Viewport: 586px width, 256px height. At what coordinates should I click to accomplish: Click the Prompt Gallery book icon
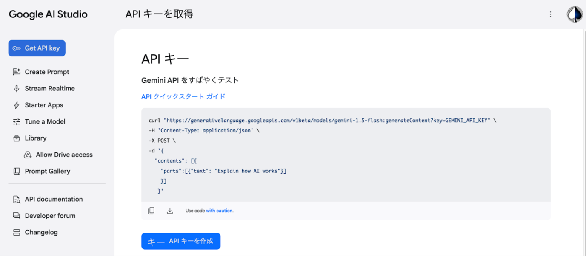17,171
